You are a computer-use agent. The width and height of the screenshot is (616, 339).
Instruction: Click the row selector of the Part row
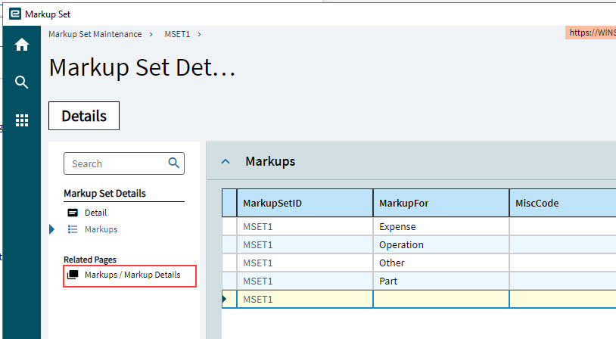(229, 281)
